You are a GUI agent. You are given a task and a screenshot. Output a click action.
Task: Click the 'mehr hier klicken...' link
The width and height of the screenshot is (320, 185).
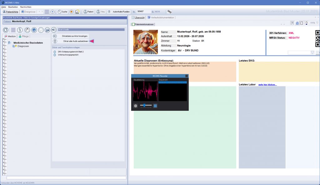[x=267, y=85]
